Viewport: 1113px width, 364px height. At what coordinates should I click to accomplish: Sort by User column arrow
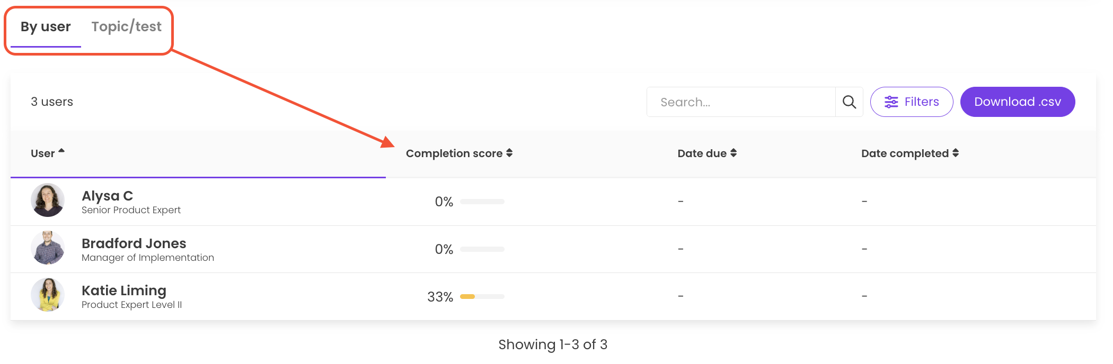pos(61,152)
